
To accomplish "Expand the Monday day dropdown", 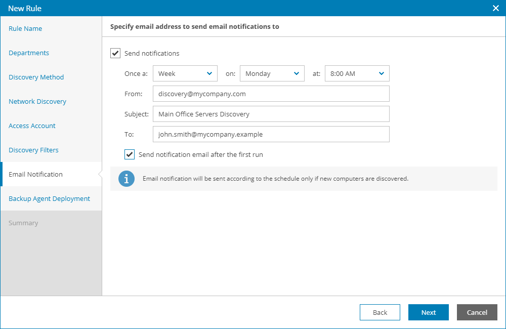I will 272,73.
